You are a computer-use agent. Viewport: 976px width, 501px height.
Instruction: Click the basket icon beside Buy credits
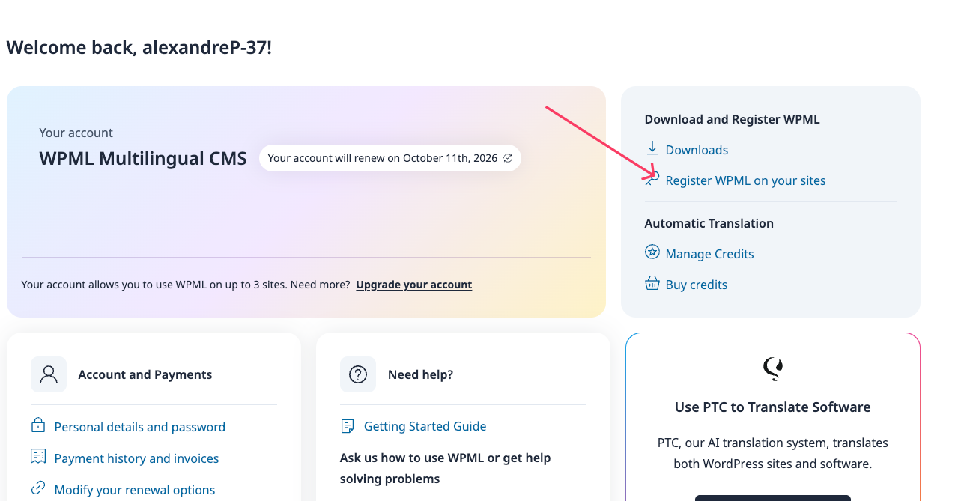point(652,284)
